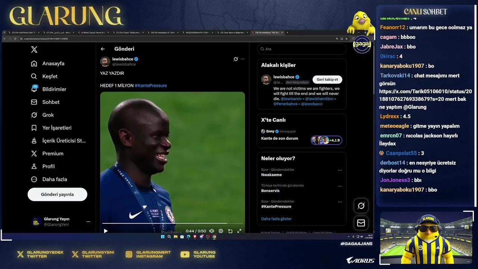Open Brave browser from the taskbar
The width and height of the screenshot is (478, 269).
195,236
